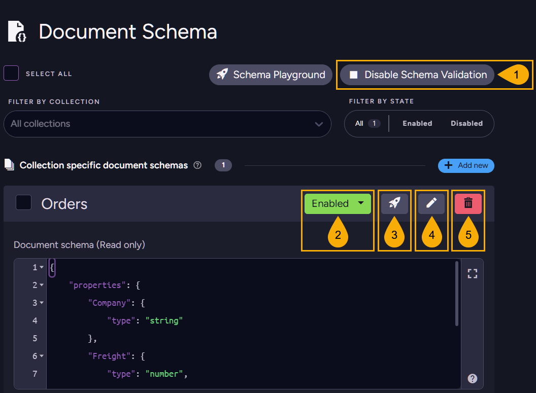Edit the Orders schema with the pencil icon
Image resolution: width=536 pixels, height=393 pixels.
tap(431, 203)
